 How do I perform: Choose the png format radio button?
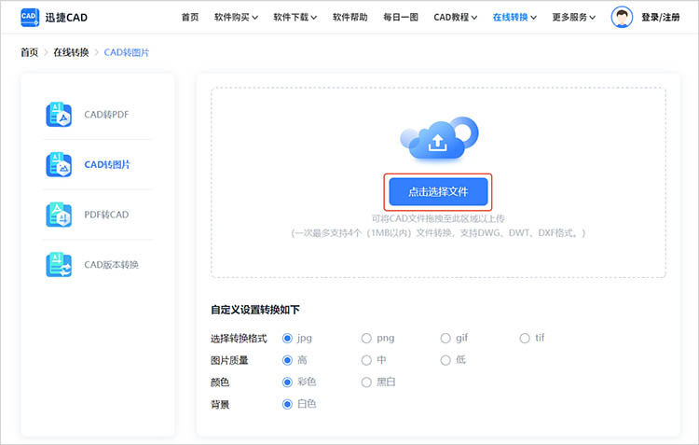pos(366,339)
